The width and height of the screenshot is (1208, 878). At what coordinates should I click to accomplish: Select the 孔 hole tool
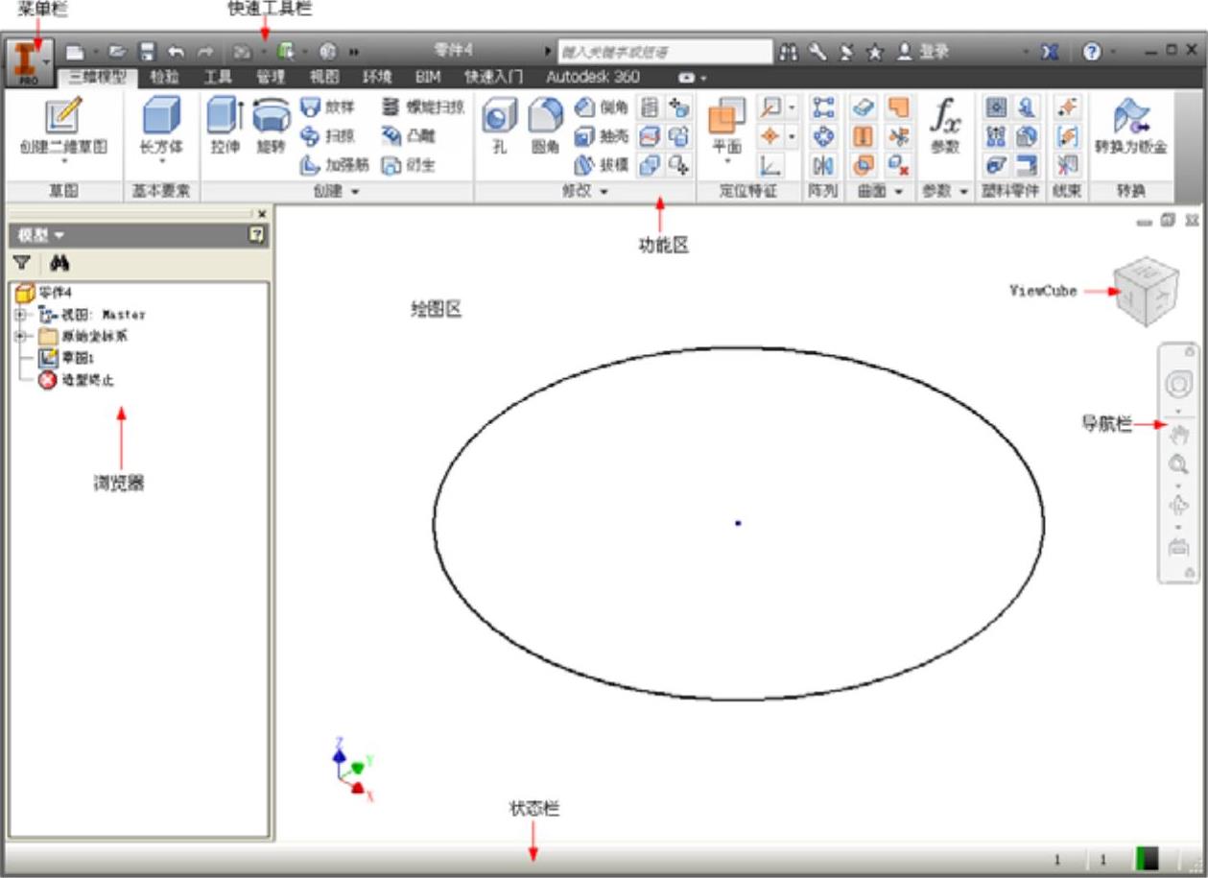(x=499, y=126)
